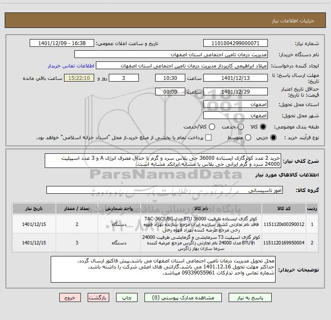This screenshot has width=331, height=320.
Task: Click the چاپ print button
Action: click(127, 297)
